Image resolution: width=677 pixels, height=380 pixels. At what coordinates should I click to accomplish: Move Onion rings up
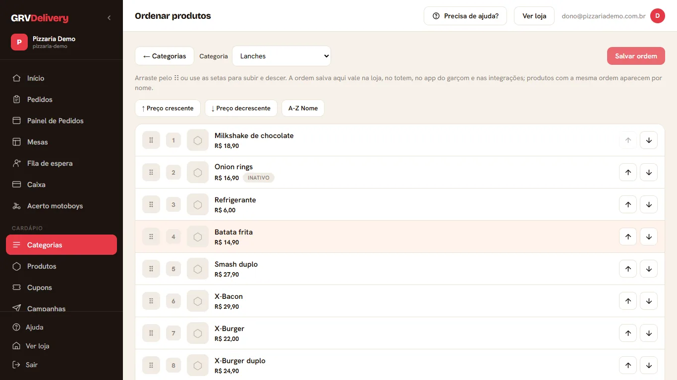click(628, 172)
